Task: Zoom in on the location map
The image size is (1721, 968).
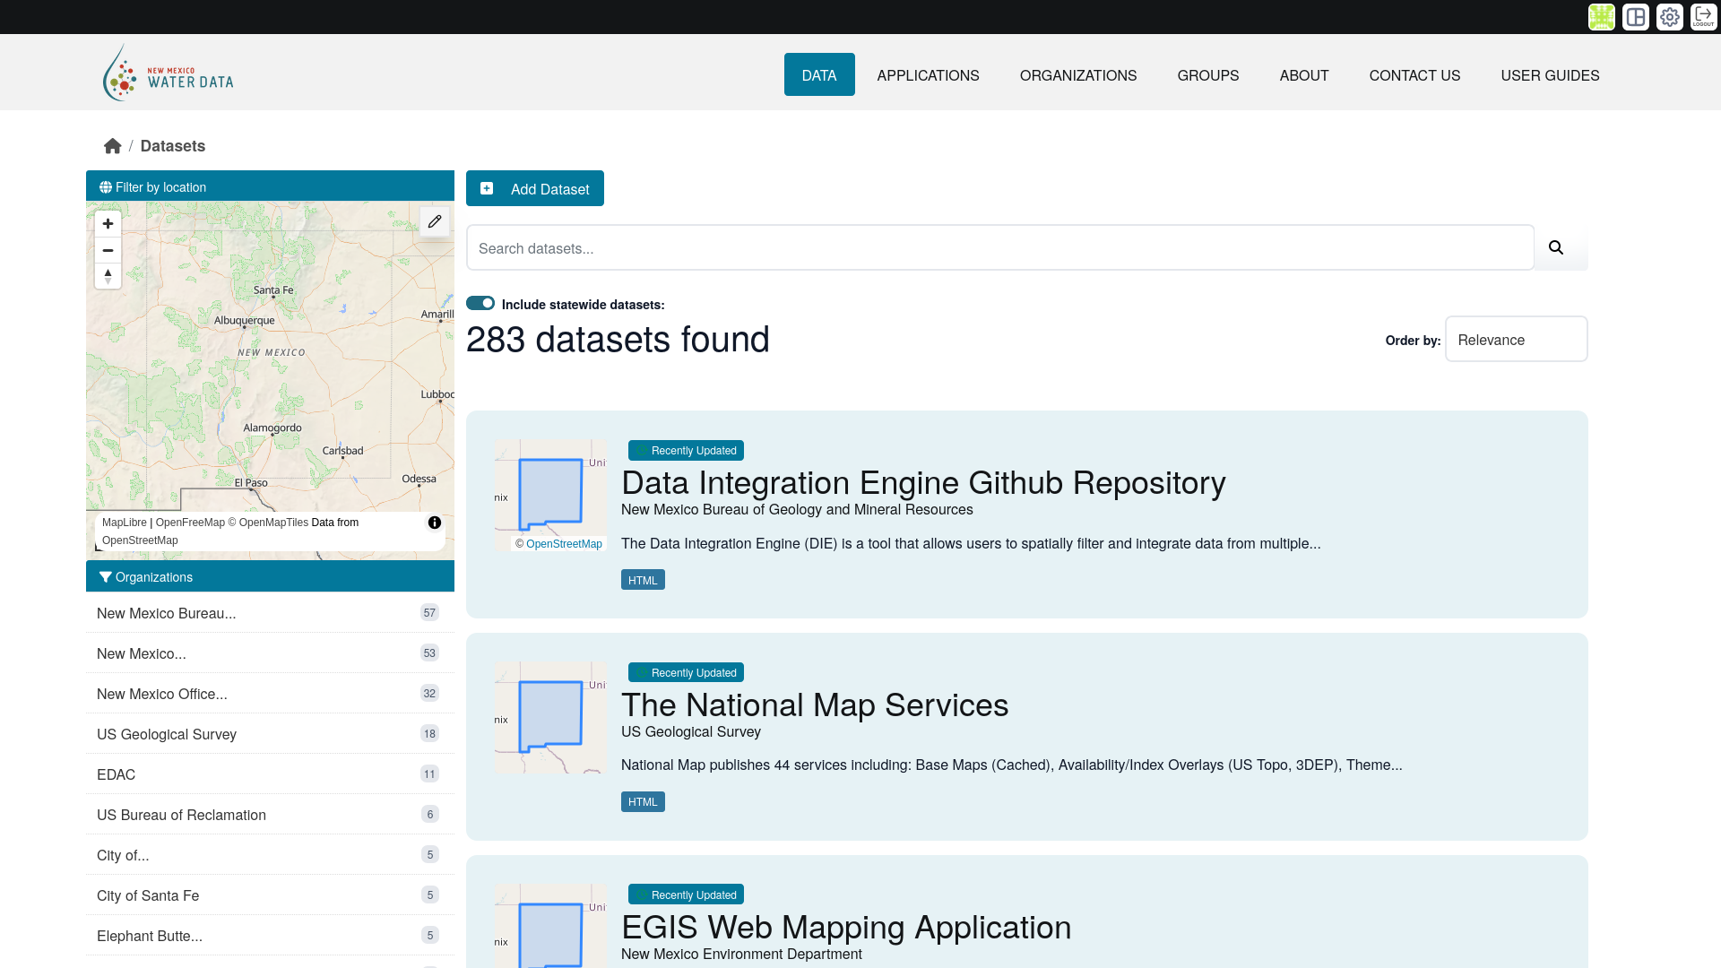Action: click(108, 224)
